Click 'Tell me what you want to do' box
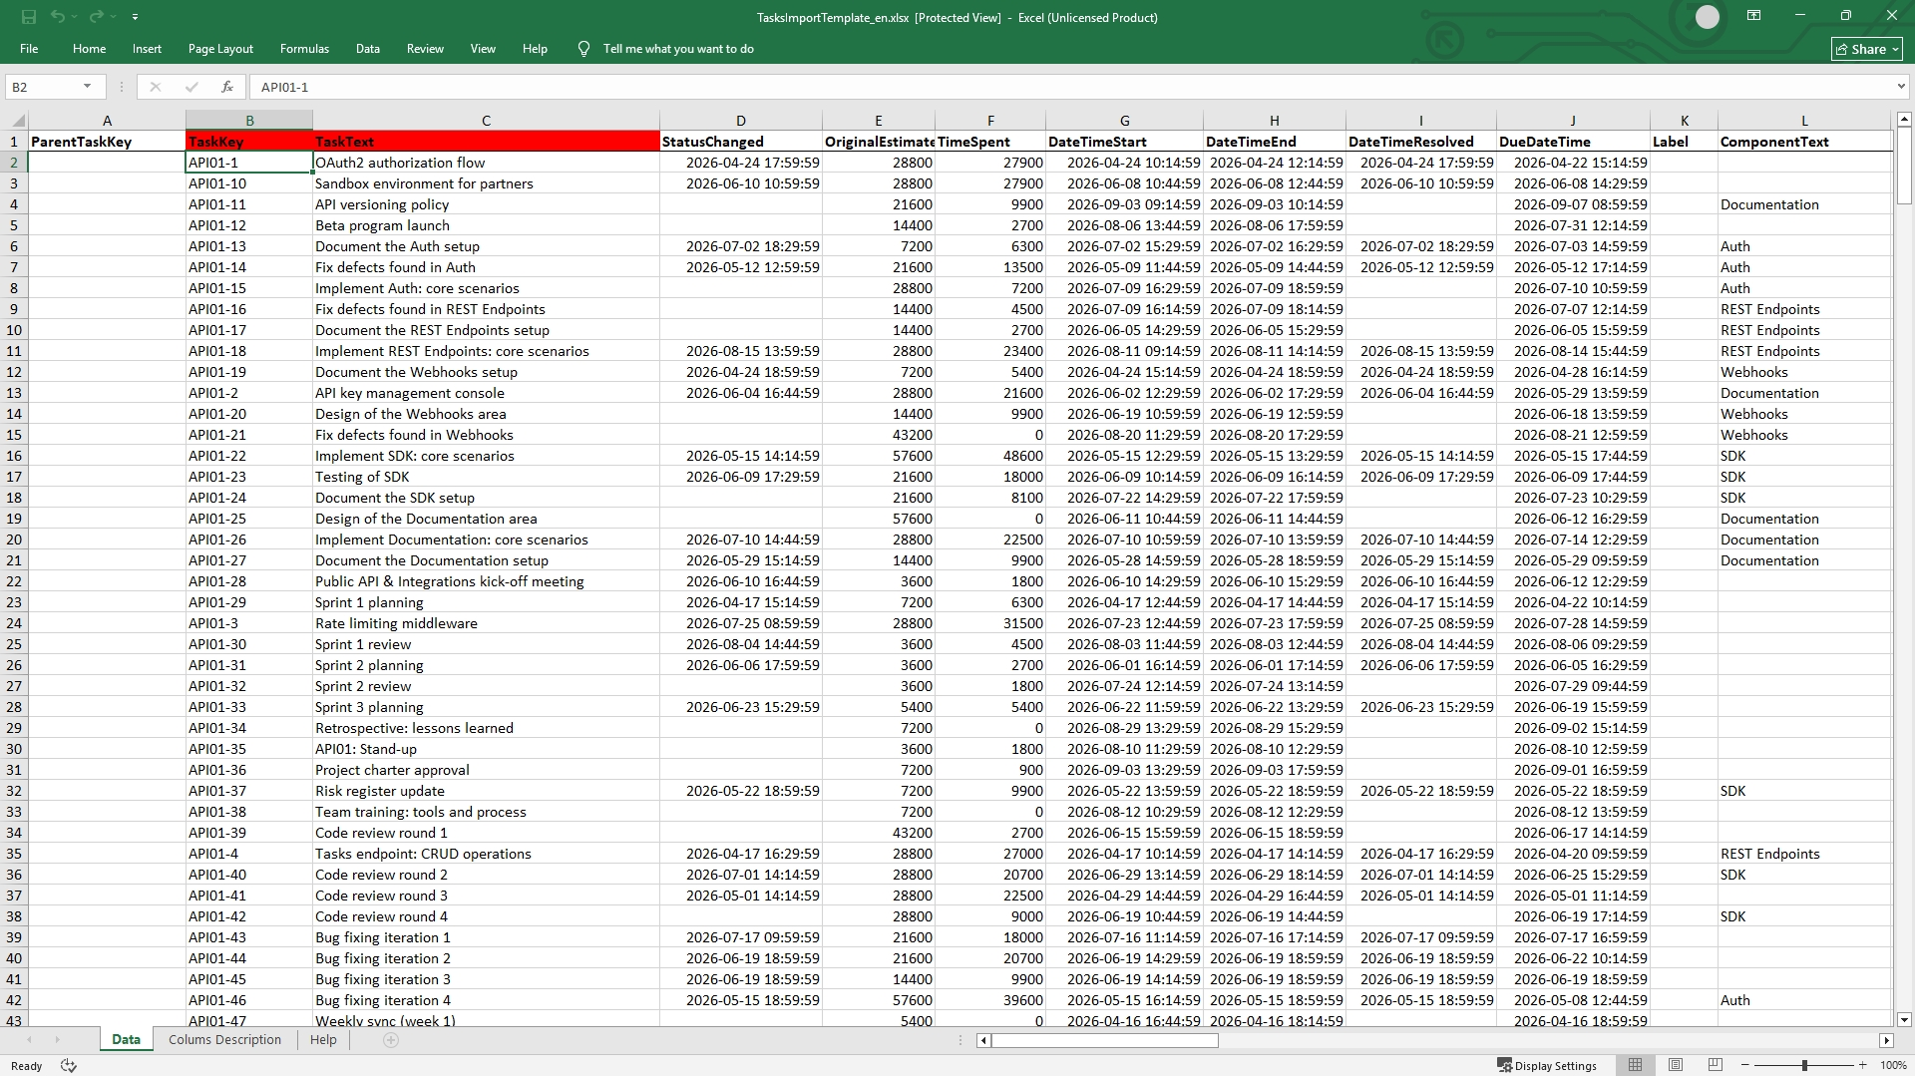The width and height of the screenshot is (1915, 1077). [x=678, y=49]
